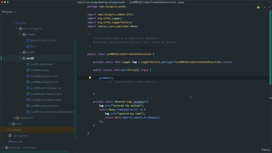Select pom.xml in project tree
The image size is (272, 153).
(x=17, y=142)
